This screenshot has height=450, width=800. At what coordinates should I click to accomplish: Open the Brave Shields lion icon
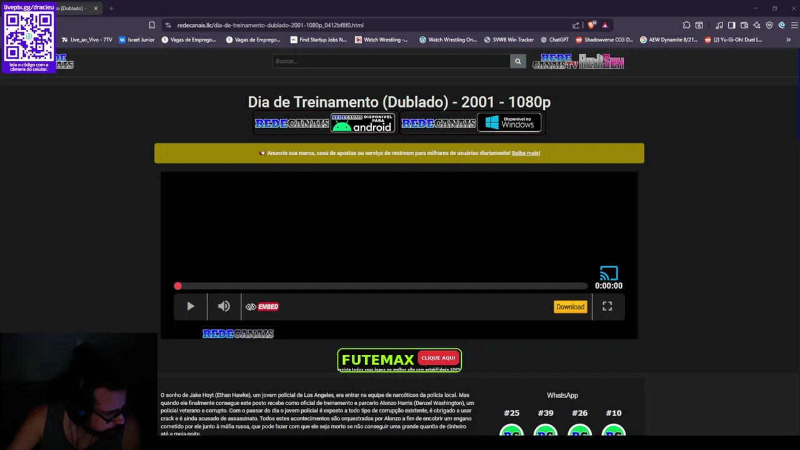(x=591, y=25)
